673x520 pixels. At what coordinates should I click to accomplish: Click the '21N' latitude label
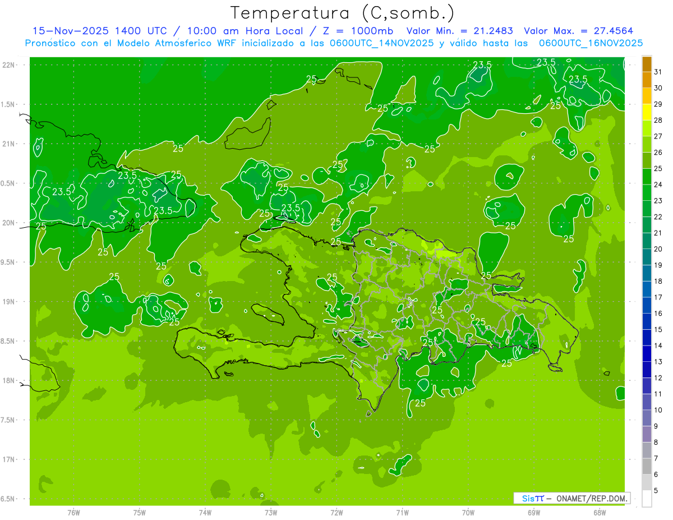(8, 144)
